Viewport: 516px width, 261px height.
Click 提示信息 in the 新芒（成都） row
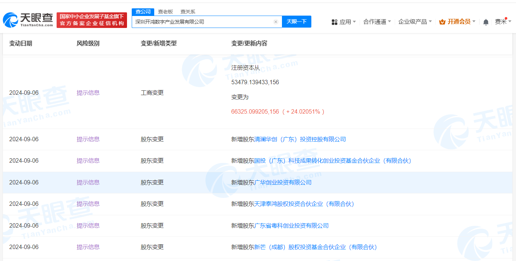point(88,247)
